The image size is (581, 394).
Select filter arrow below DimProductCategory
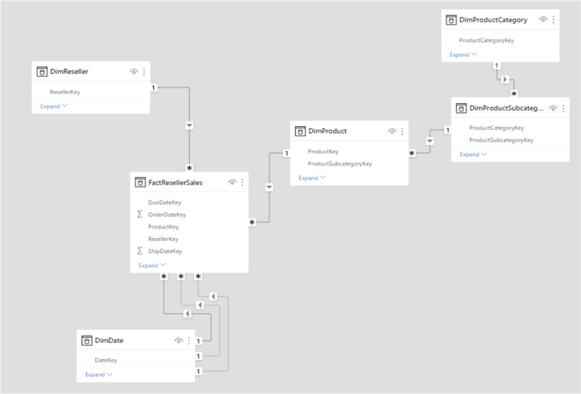[x=505, y=79]
